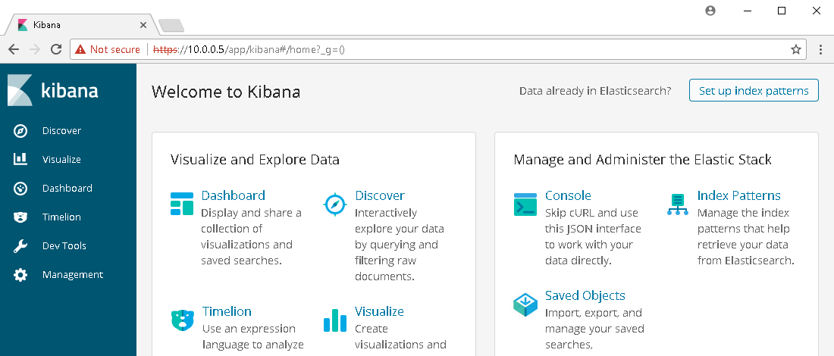The width and height of the screenshot is (834, 356).
Task: Launch Timelion via sidebar bear icon
Action: pos(20,217)
